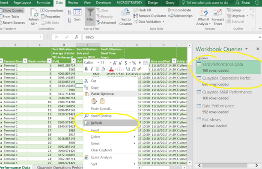Click From Table in Get & Transform
Image resolution: width=262 pixels, height=169 pixels.
click(10, 17)
